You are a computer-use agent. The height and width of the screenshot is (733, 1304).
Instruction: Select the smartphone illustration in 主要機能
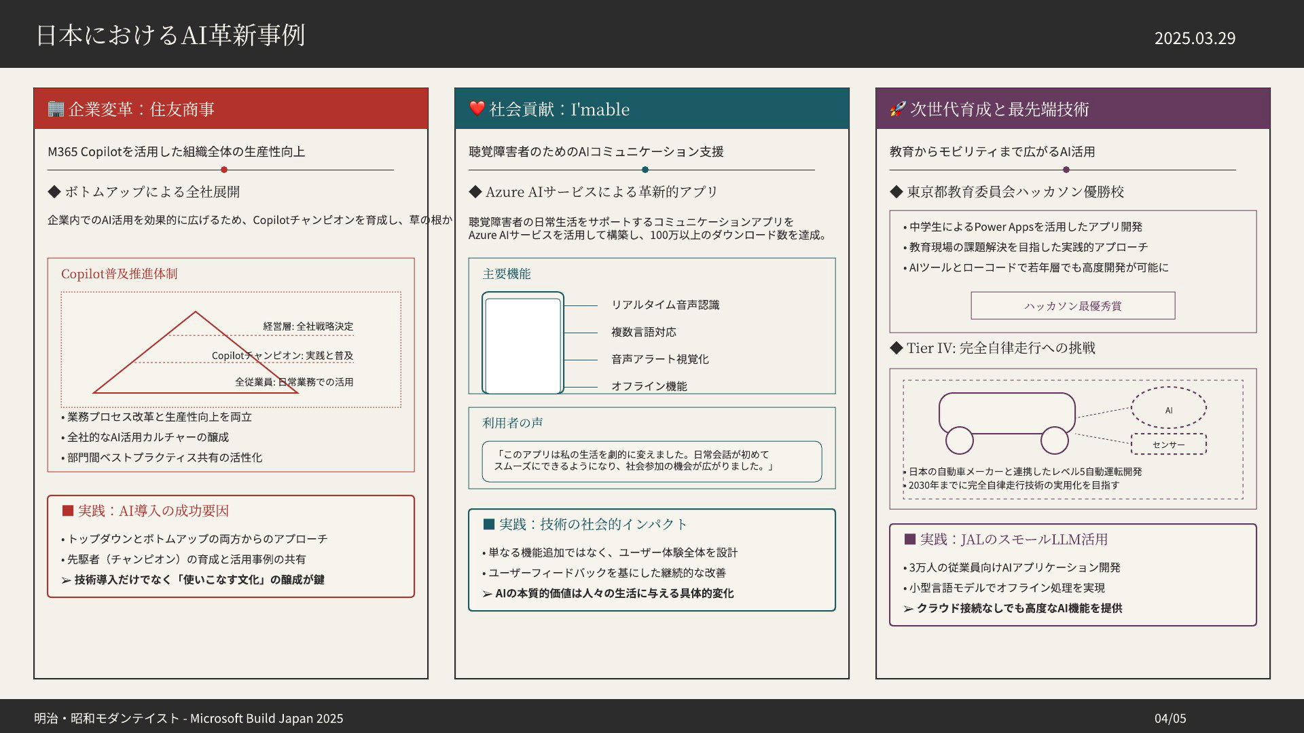523,343
